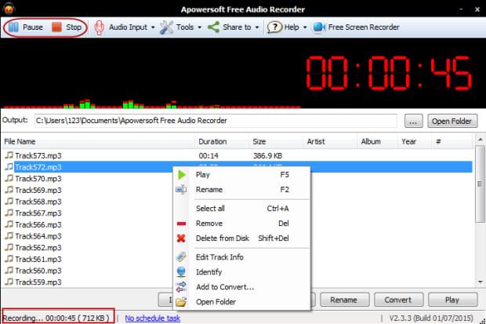
Task: Click the Tools wrench icon
Action: click(x=166, y=27)
